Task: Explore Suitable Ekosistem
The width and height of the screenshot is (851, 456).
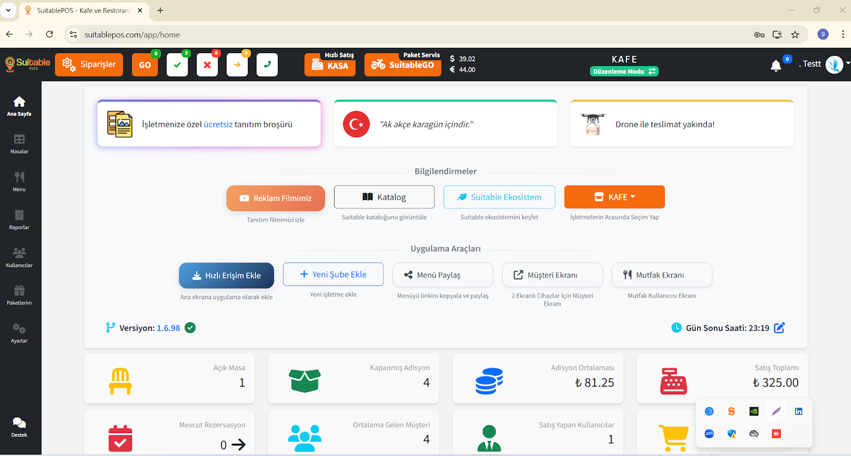Action: click(499, 197)
